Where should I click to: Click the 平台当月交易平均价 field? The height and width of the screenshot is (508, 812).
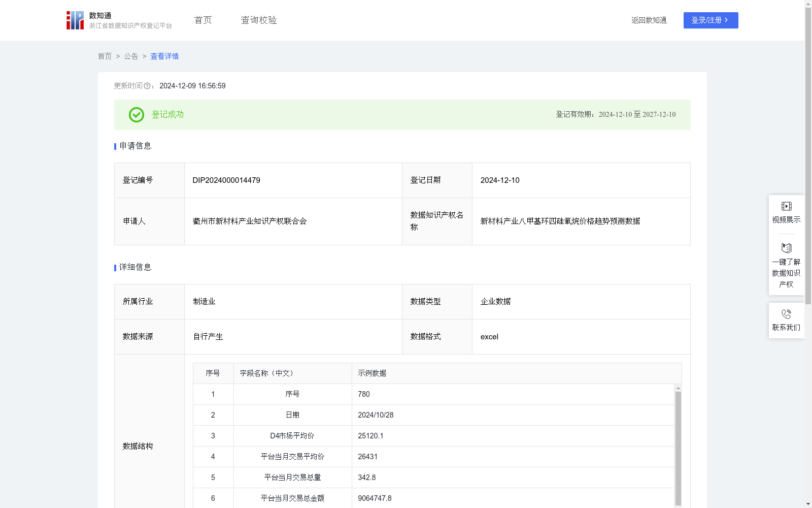292,457
